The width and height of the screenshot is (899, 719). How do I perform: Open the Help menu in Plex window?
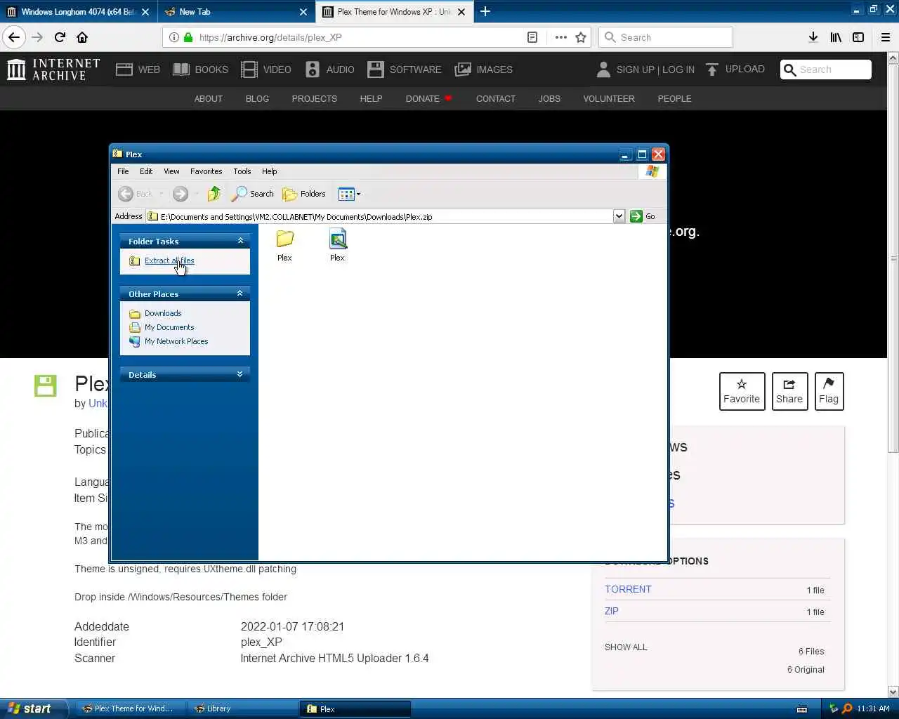(x=270, y=171)
